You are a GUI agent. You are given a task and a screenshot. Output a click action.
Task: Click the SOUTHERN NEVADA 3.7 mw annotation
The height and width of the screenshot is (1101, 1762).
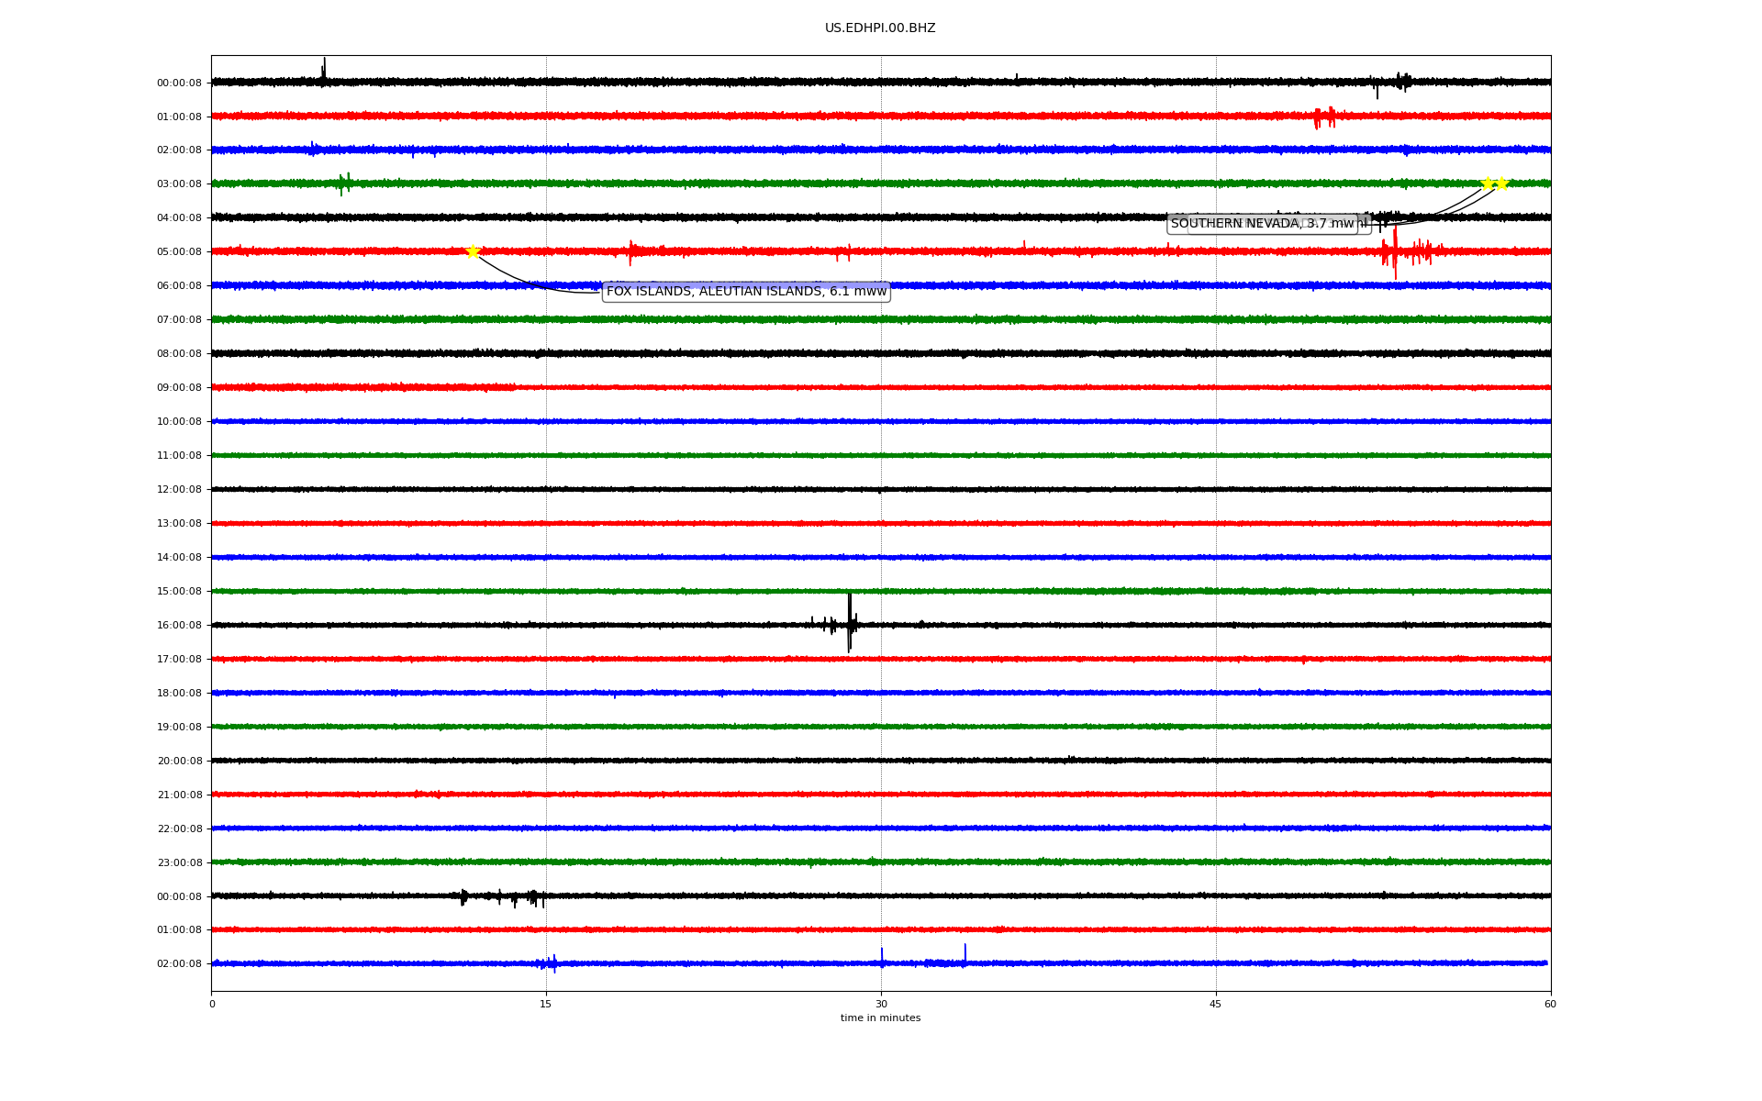[1262, 224]
